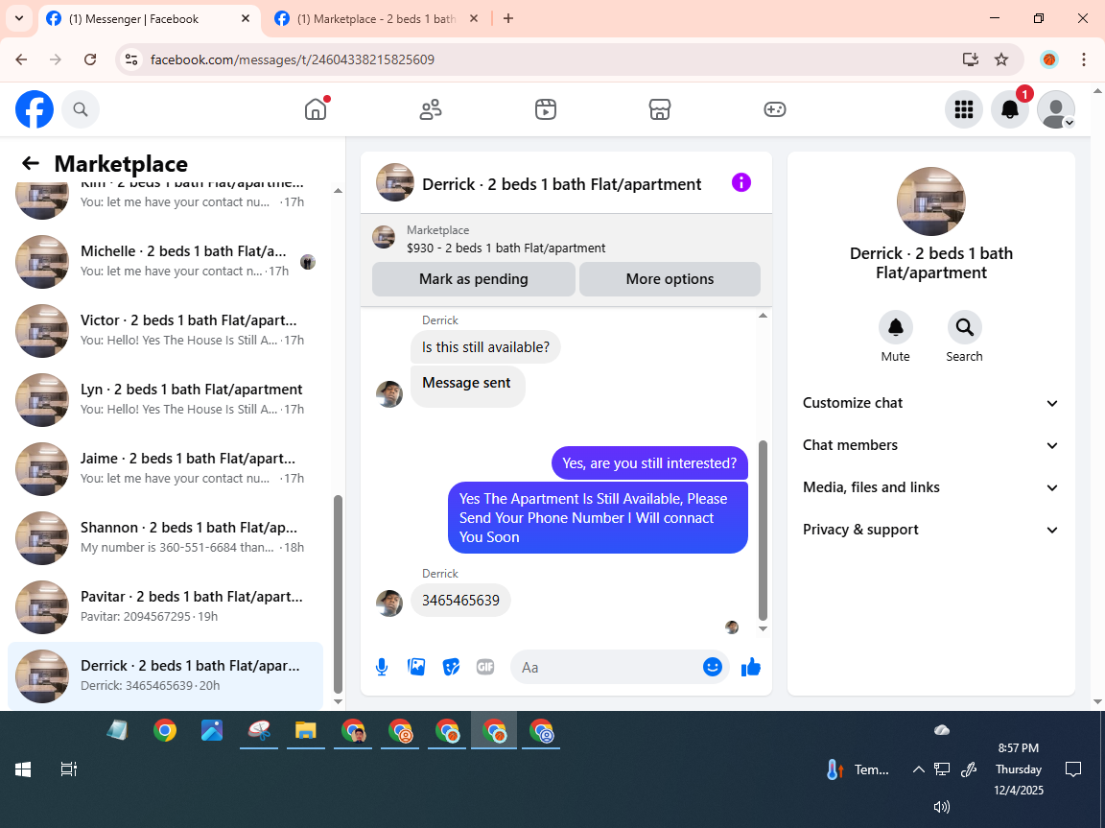Click the taskbar clock showing 8:57 PM
1105x828 pixels.
click(x=1019, y=769)
